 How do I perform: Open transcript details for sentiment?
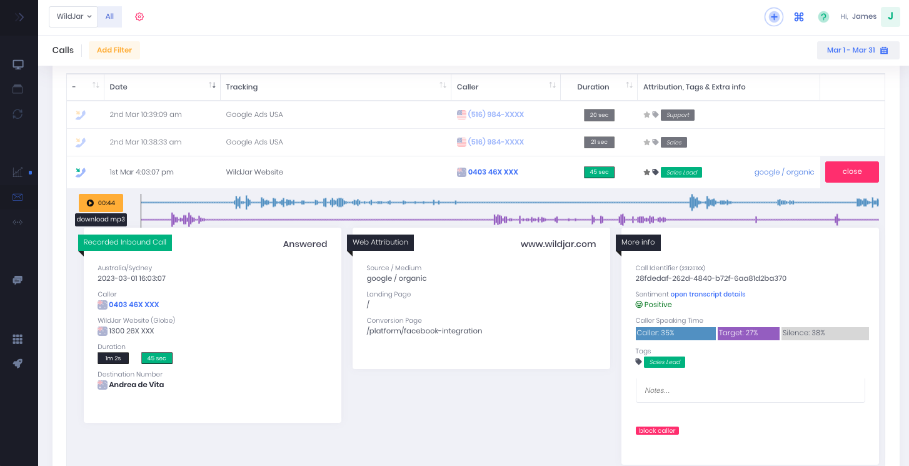[707, 294]
